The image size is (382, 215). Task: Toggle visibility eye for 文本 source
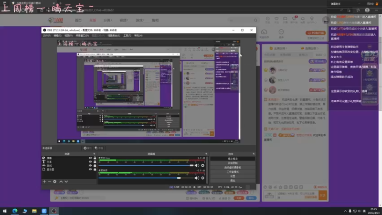(90, 161)
